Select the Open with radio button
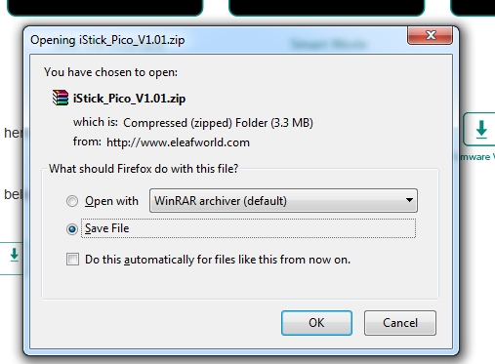Viewport: 495px width, 364px height. 72,201
